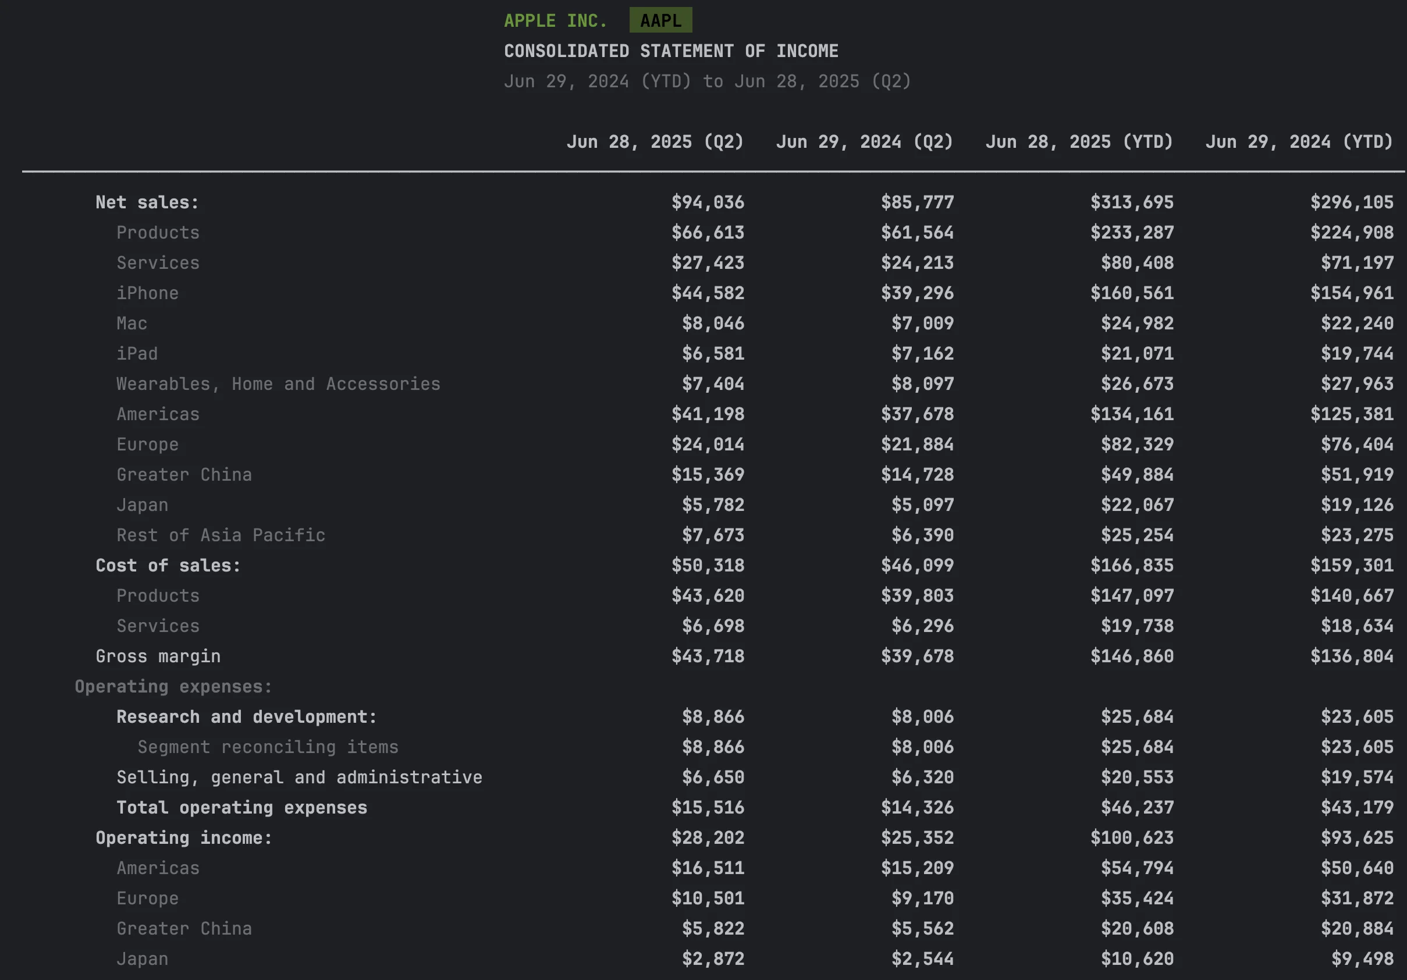Click the Mac row label
Screen dimensions: 1407x980
click(132, 323)
